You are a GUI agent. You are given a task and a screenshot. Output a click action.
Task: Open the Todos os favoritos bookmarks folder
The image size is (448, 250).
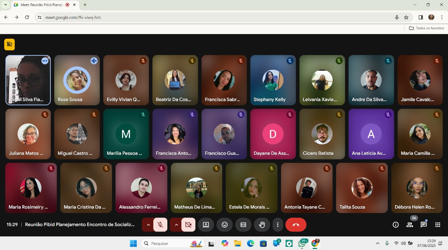tap(427, 28)
